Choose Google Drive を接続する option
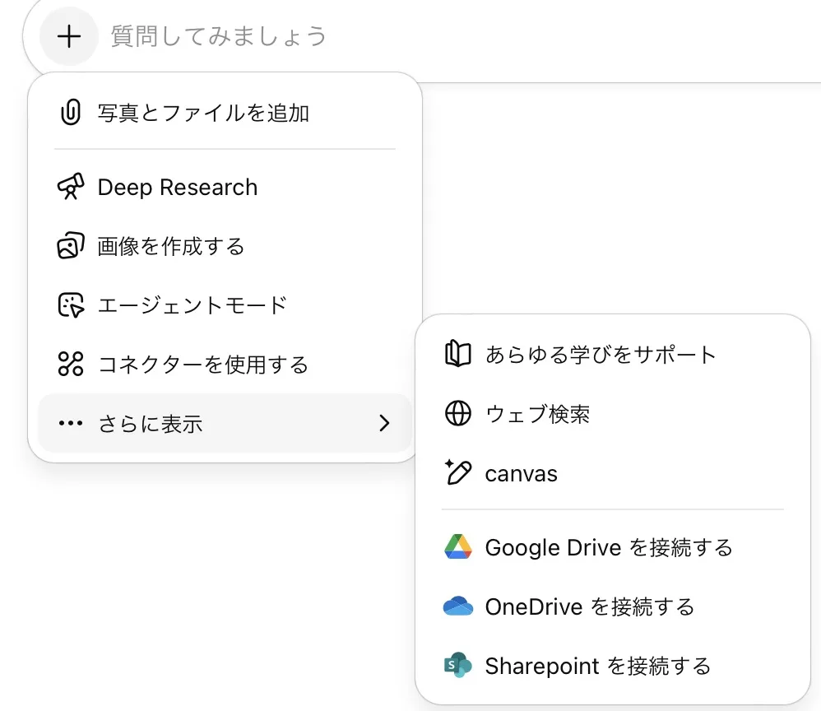 point(608,547)
